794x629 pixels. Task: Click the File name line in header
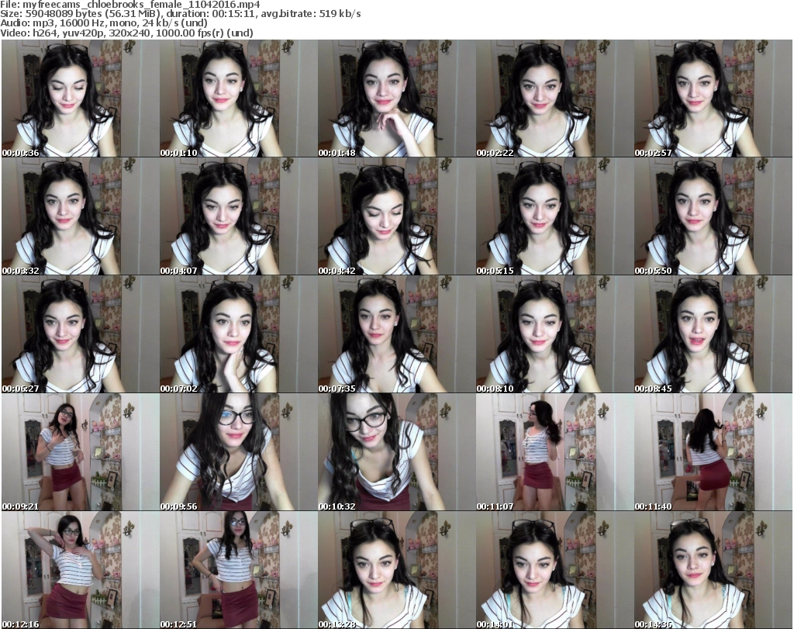point(130,5)
